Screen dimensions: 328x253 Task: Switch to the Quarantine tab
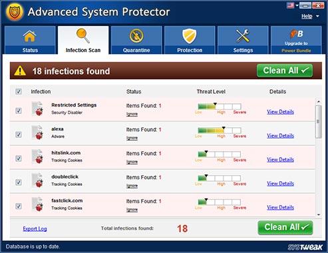[x=136, y=40]
